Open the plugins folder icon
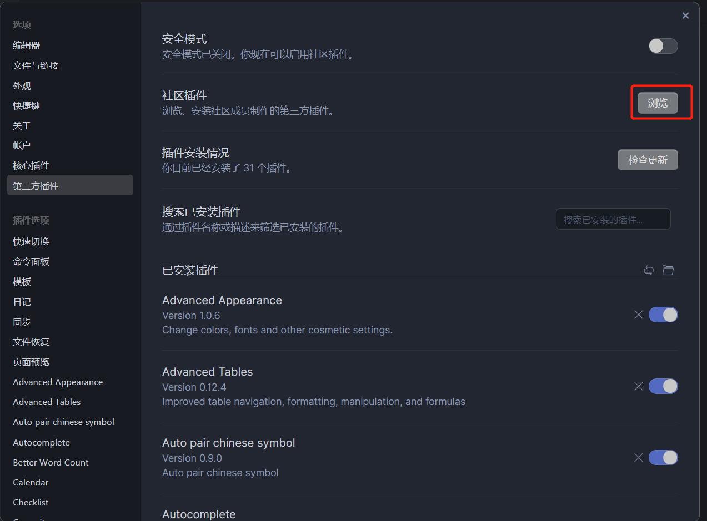Image resolution: width=707 pixels, height=521 pixels. tap(668, 270)
